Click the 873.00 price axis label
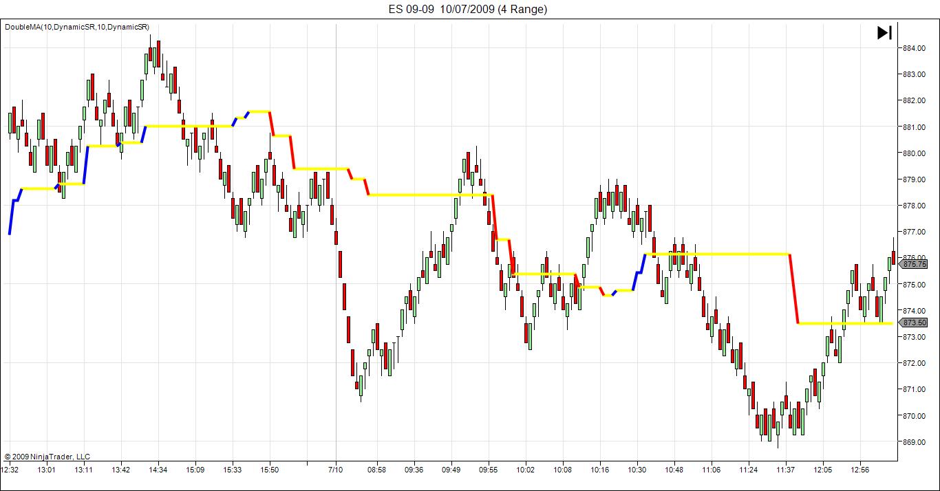This screenshot has width=940, height=491. 914,337
